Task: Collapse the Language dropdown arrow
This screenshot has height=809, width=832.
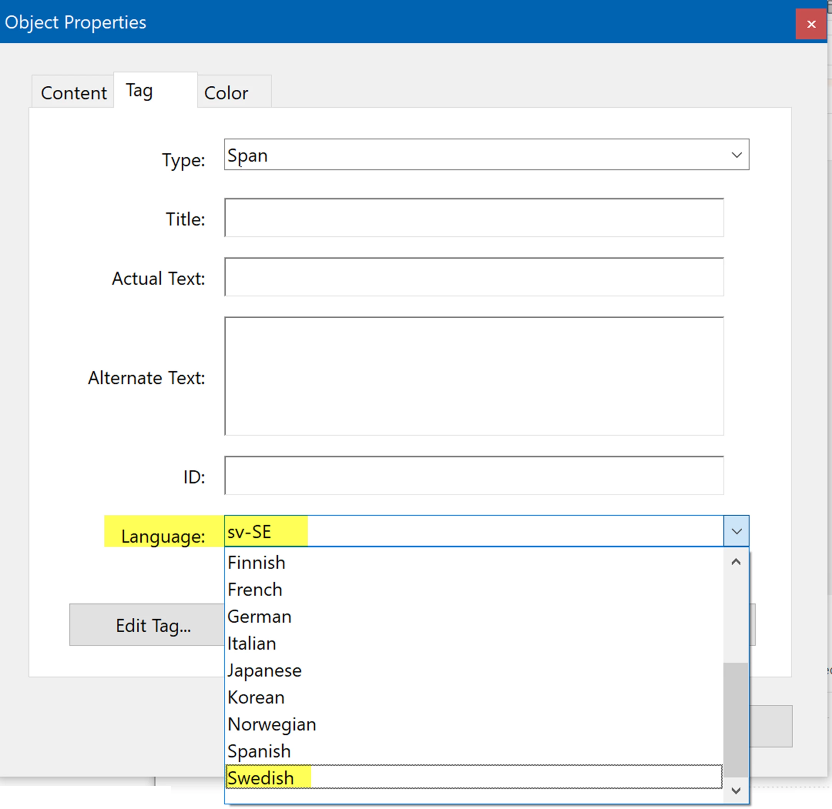Action: (x=736, y=531)
